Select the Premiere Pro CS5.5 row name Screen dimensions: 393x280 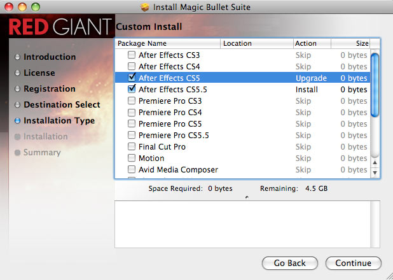point(174,136)
